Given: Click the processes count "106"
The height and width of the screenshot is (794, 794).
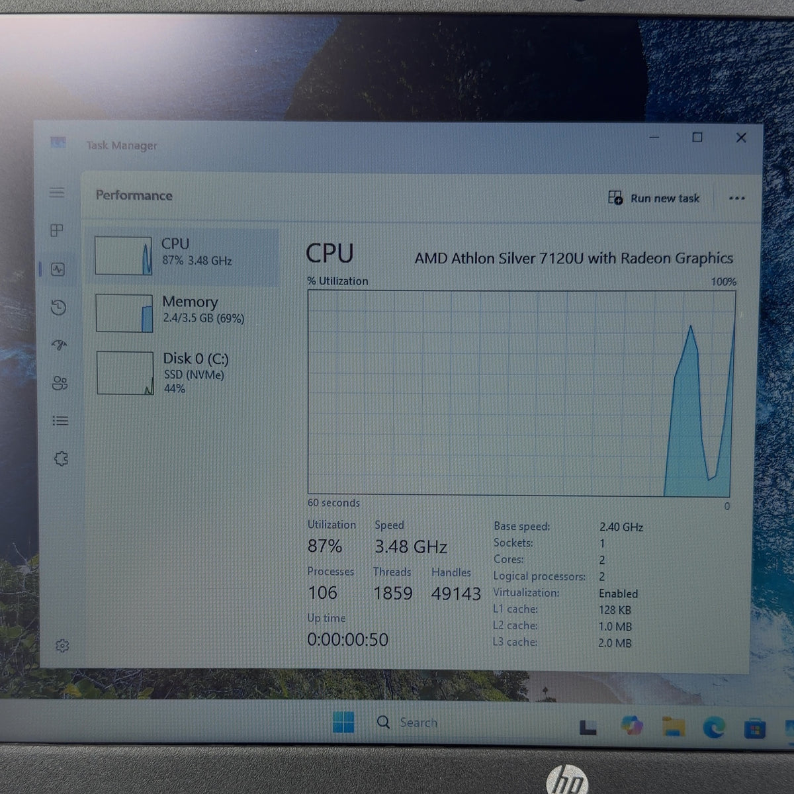Looking at the screenshot, I should click(322, 593).
